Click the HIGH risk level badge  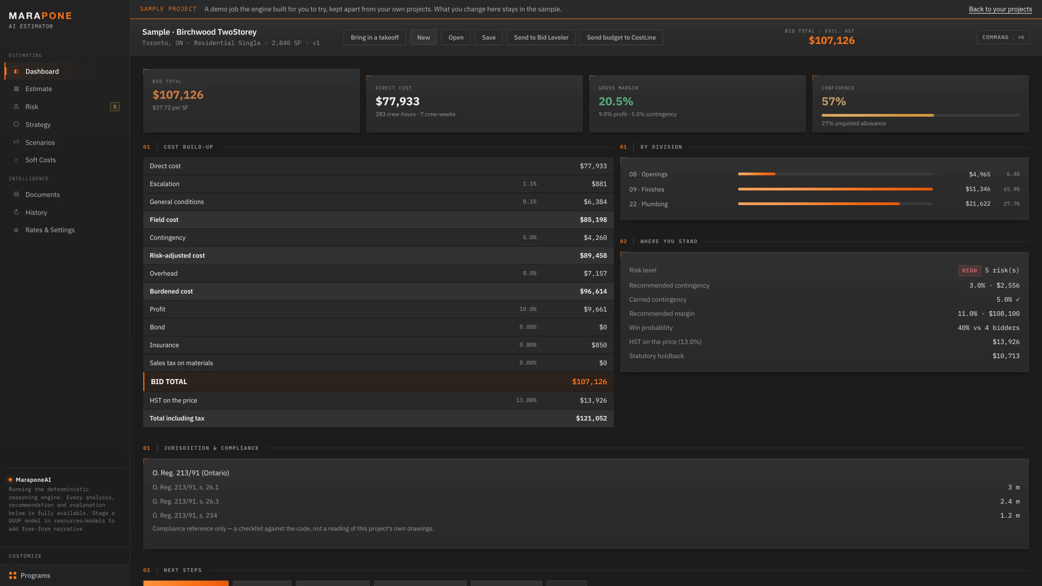click(x=969, y=271)
